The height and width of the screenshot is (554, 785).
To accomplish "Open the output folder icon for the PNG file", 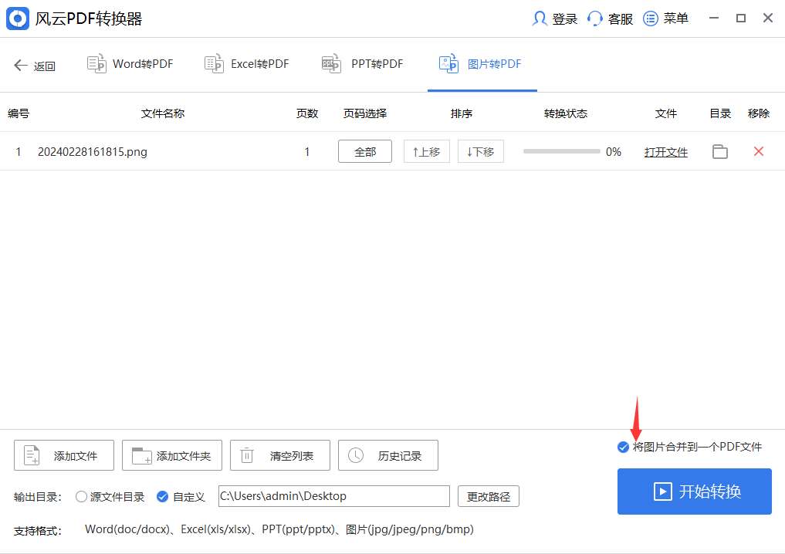I will tap(719, 151).
